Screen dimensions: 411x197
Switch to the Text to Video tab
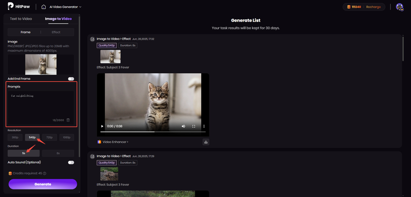tap(21, 19)
